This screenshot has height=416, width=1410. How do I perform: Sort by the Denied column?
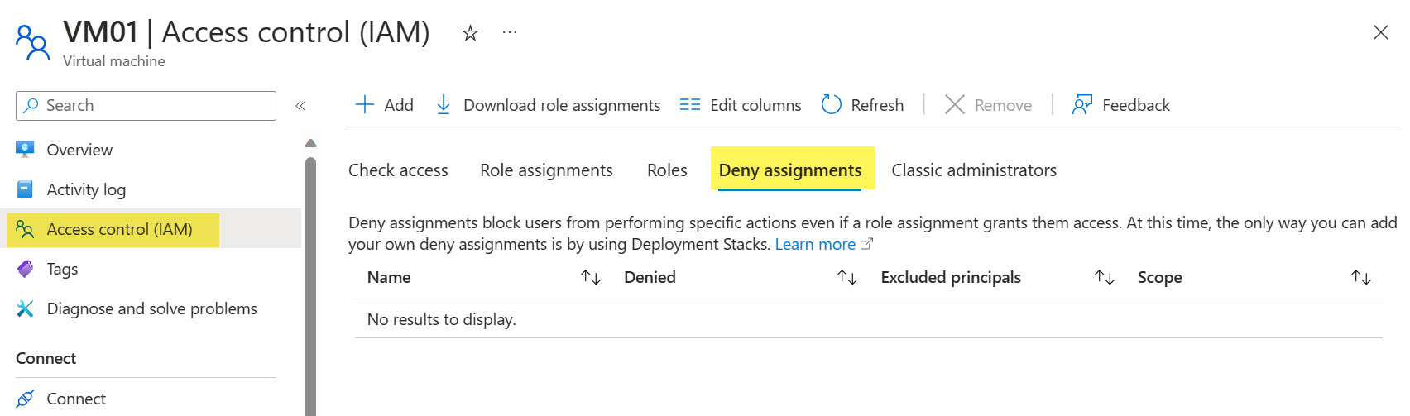(847, 277)
